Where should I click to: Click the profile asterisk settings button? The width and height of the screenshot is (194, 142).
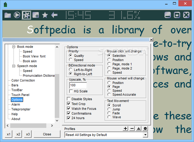(145, 128)
